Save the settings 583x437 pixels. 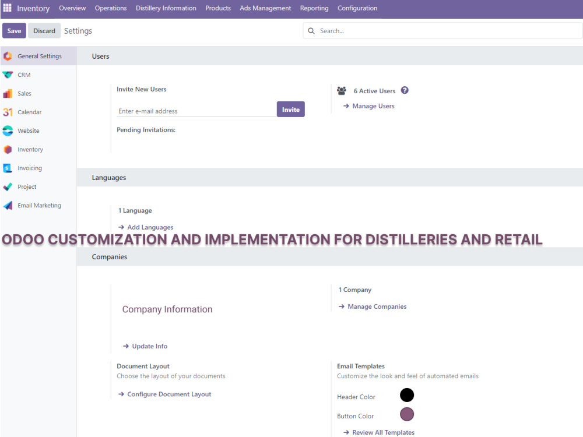coord(14,31)
